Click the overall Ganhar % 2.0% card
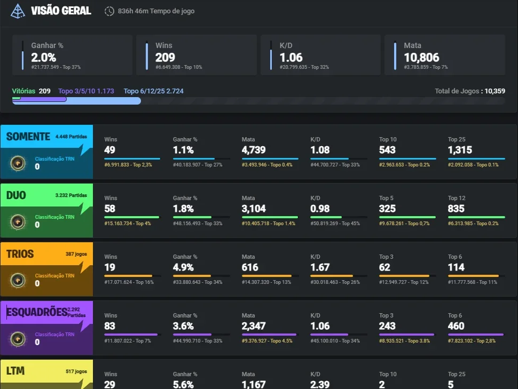 coord(72,55)
